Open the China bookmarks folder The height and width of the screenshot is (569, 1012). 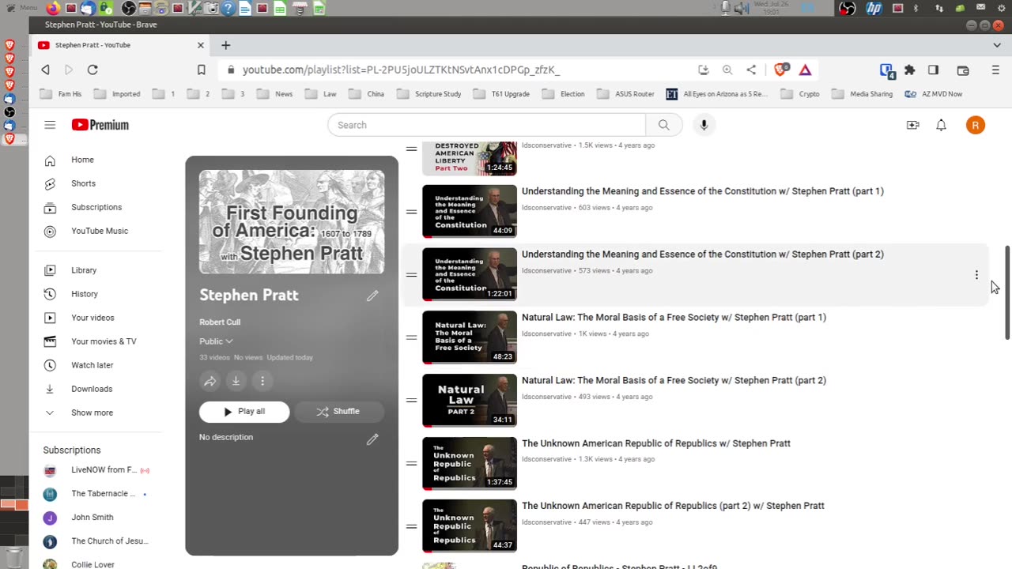point(366,94)
